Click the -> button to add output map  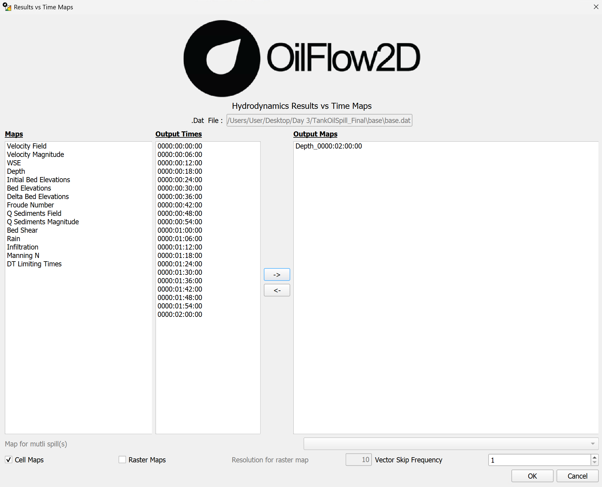click(277, 274)
